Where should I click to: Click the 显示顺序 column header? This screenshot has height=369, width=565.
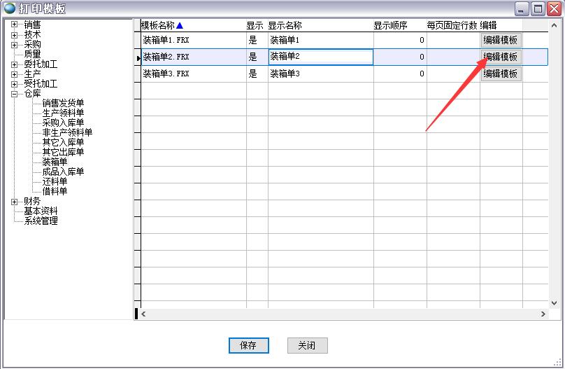click(390, 25)
